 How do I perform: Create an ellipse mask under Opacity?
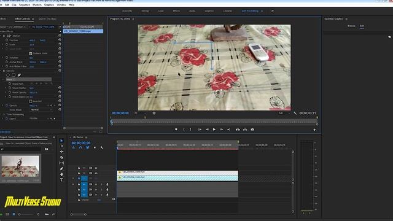pyautogui.click(x=8, y=75)
